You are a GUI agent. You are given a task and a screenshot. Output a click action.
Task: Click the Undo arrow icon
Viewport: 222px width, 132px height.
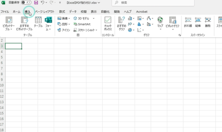point(42,2)
